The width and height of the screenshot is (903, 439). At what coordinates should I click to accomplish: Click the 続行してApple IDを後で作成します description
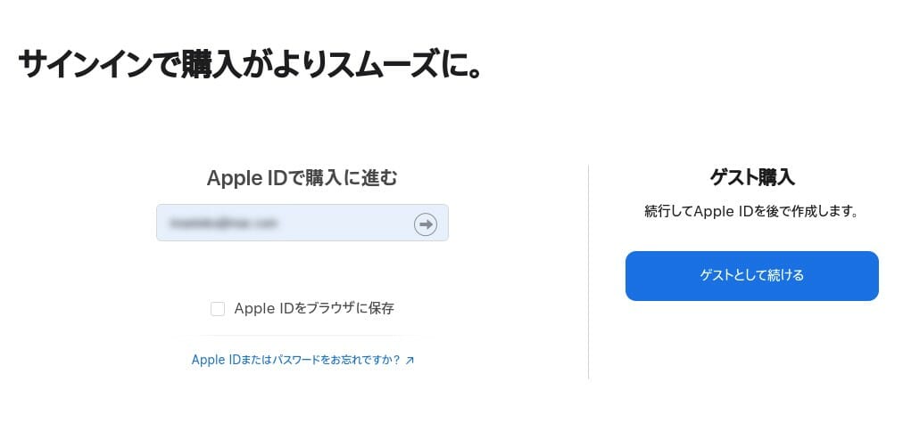(x=751, y=211)
